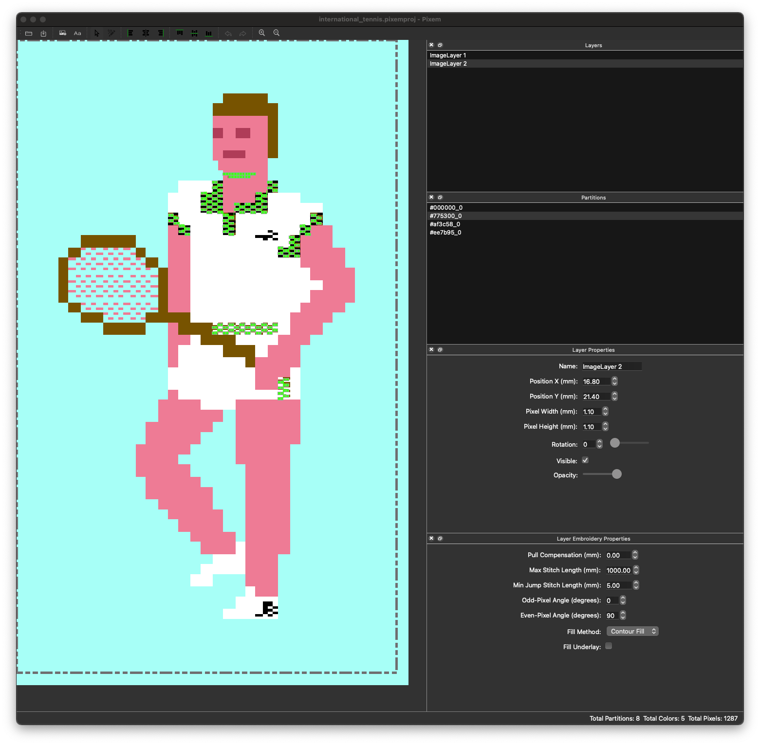This screenshot has height=745, width=760.
Task: Align layers to left edge
Action: tap(130, 33)
